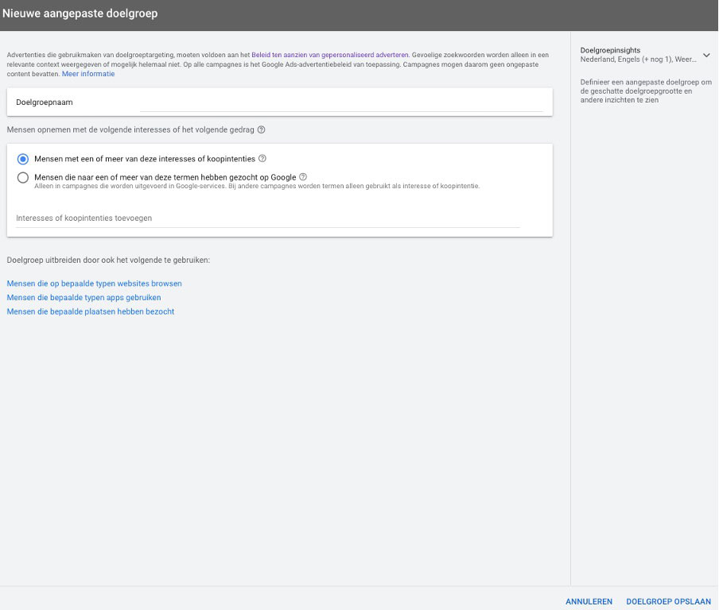Choose the 'termen hebben gezocht op Google' option
This screenshot has width=719, height=610.
pyautogui.click(x=23, y=178)
